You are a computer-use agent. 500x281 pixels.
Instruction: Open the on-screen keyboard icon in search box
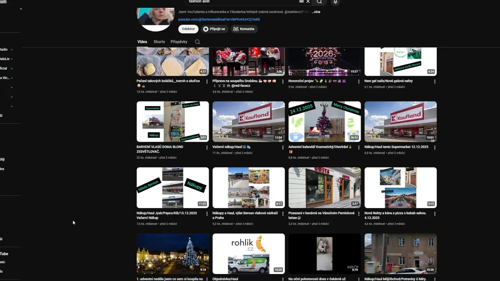301,2
